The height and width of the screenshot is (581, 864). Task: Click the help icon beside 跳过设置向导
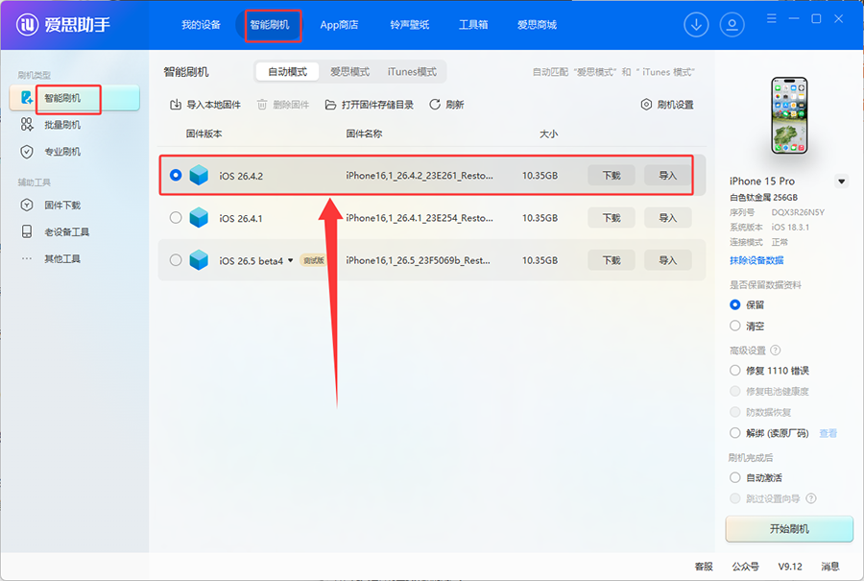pyautogui.click(x=811, y=498)
